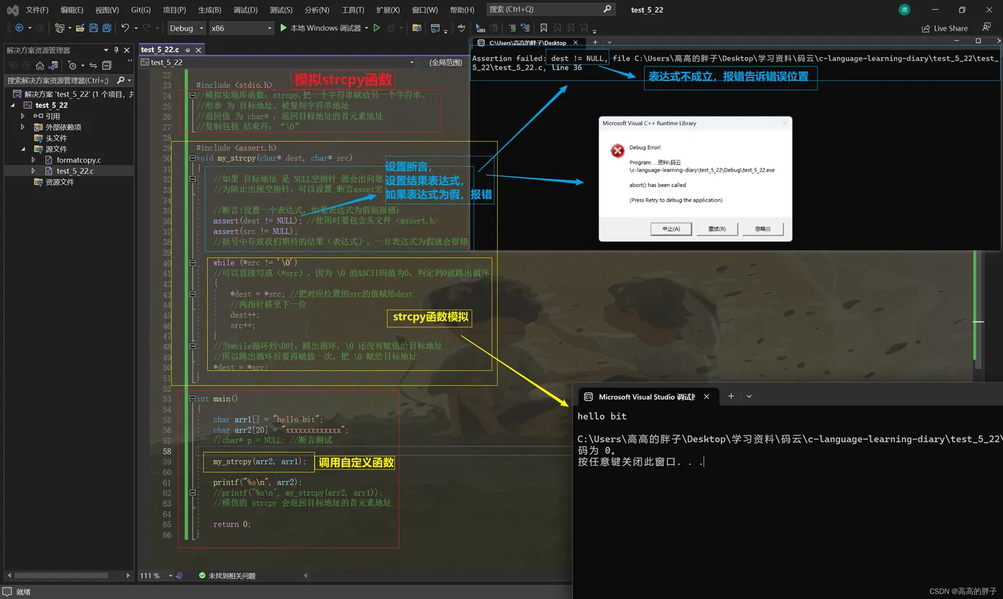Click 忽略(I) in Debug Error dialog
This screenshot has height=599, width=1003.
[763, 229]
